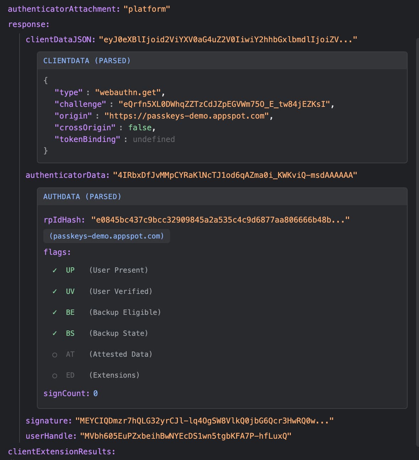This screenshot has height=460, width=419.
Task: Collapse the CLIENTDATA (PARSED) panel header
Action: point(87,60)
